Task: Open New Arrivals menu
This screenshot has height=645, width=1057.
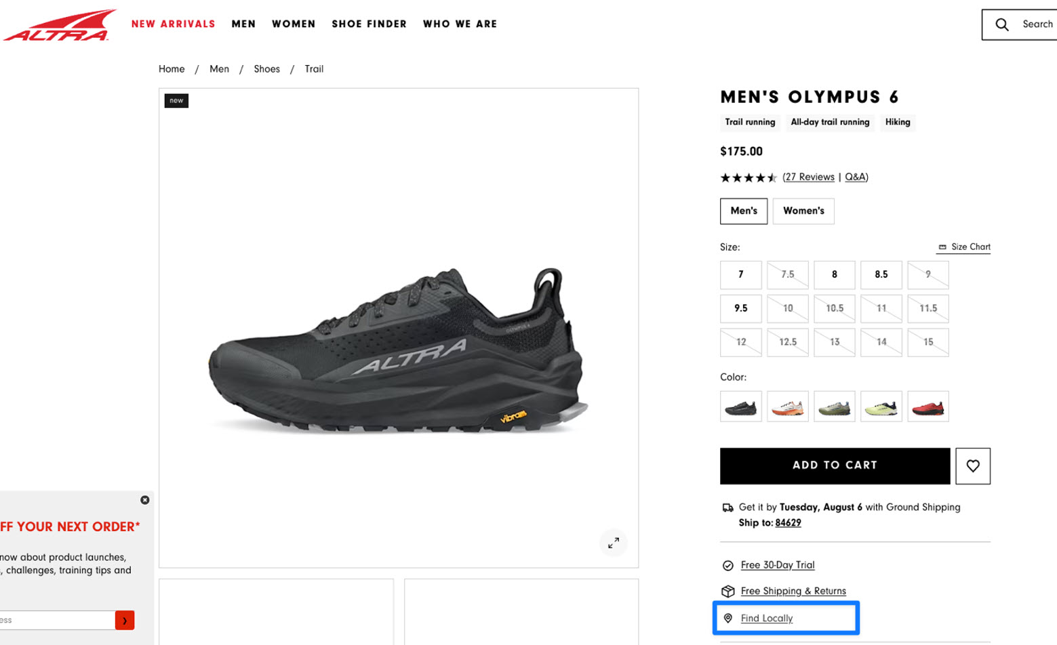Action: point(173,24)
